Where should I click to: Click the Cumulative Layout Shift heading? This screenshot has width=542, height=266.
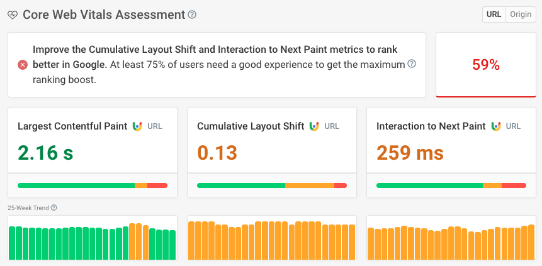[251, 126]
